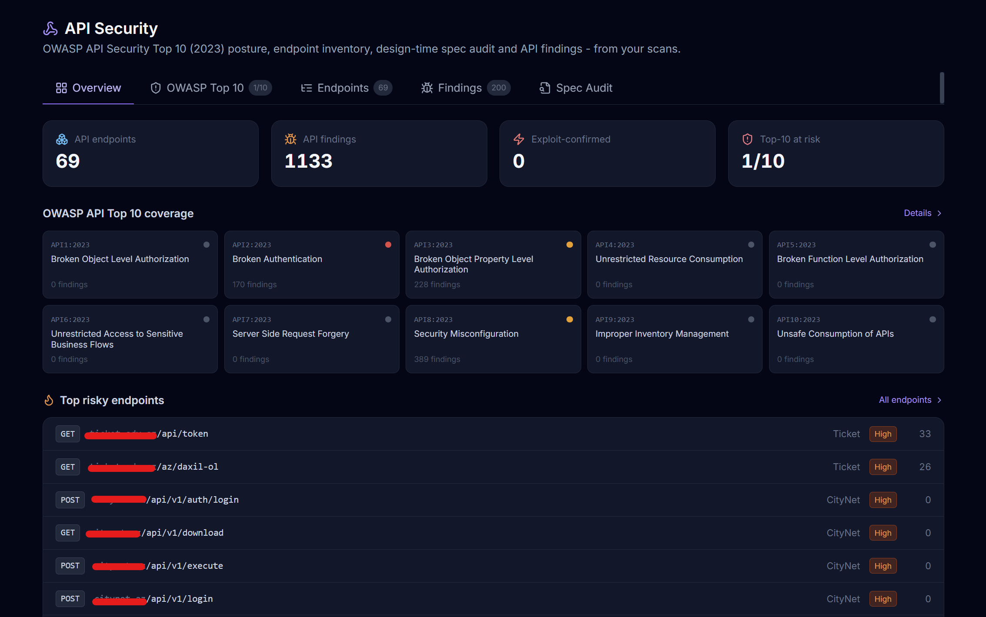Click the 389 findings text
The width and height of the screenshot is (986, 617).
coord(437,359)
